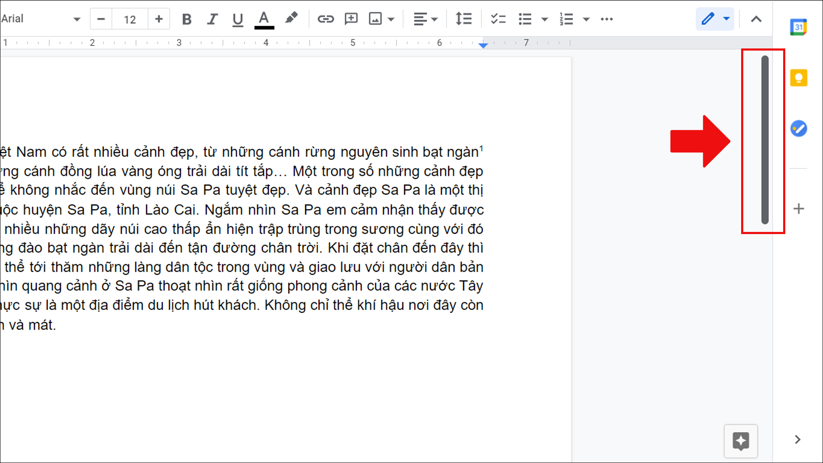Add a comment with toolbar icon

tap(351, 19)
